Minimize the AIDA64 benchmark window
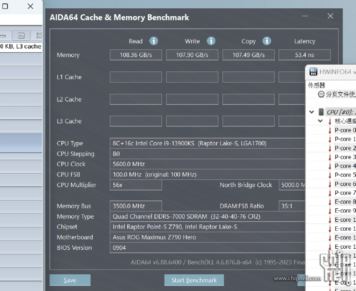The height and width of the screenshot is (291, 356). pyautogui.click(x=305, y=16)
